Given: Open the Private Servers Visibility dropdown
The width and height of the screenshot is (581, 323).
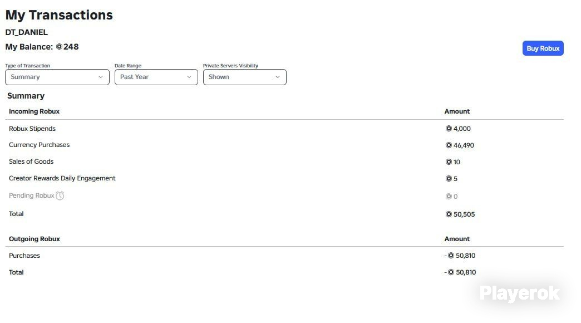Looking at the screenshot, I should (x=244, y=77).
